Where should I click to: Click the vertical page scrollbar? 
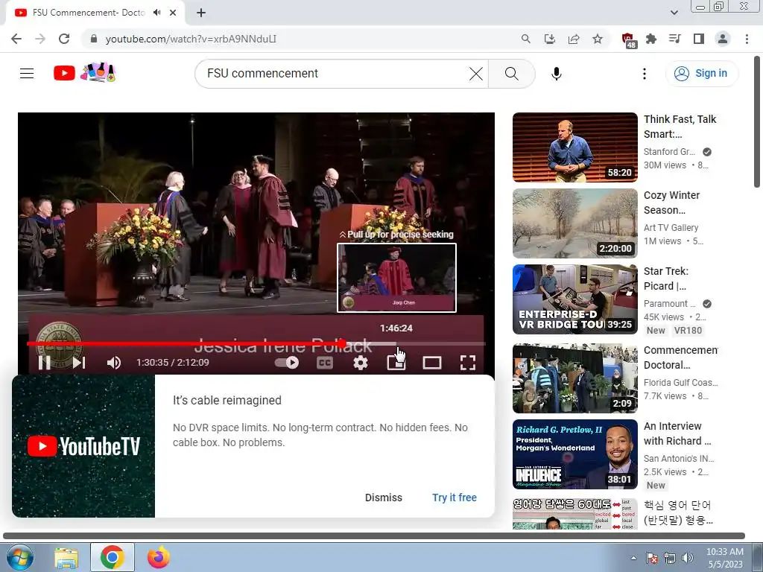click(x=757, y=121)
